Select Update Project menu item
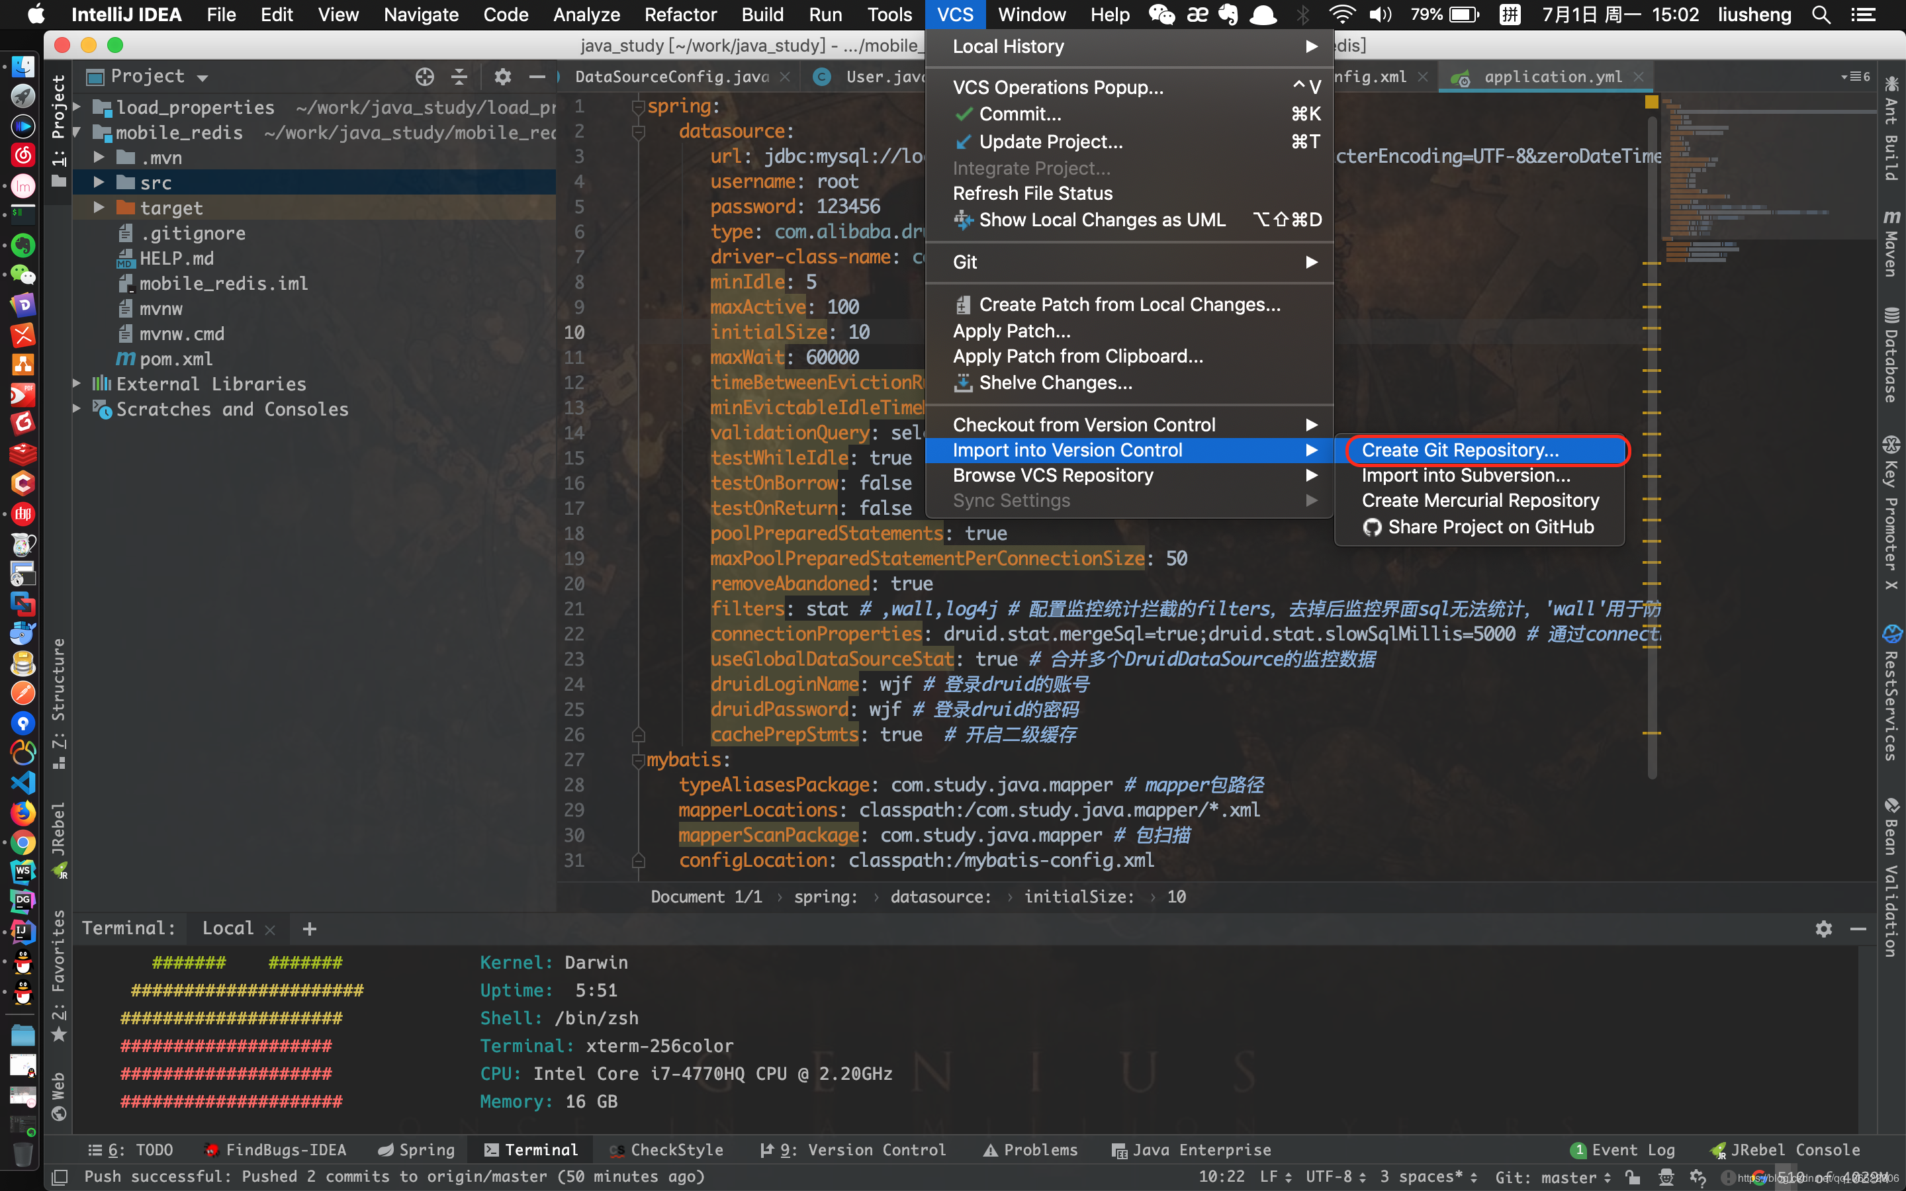This screenshot has height=1191, width=1906. click(1130, 142)
